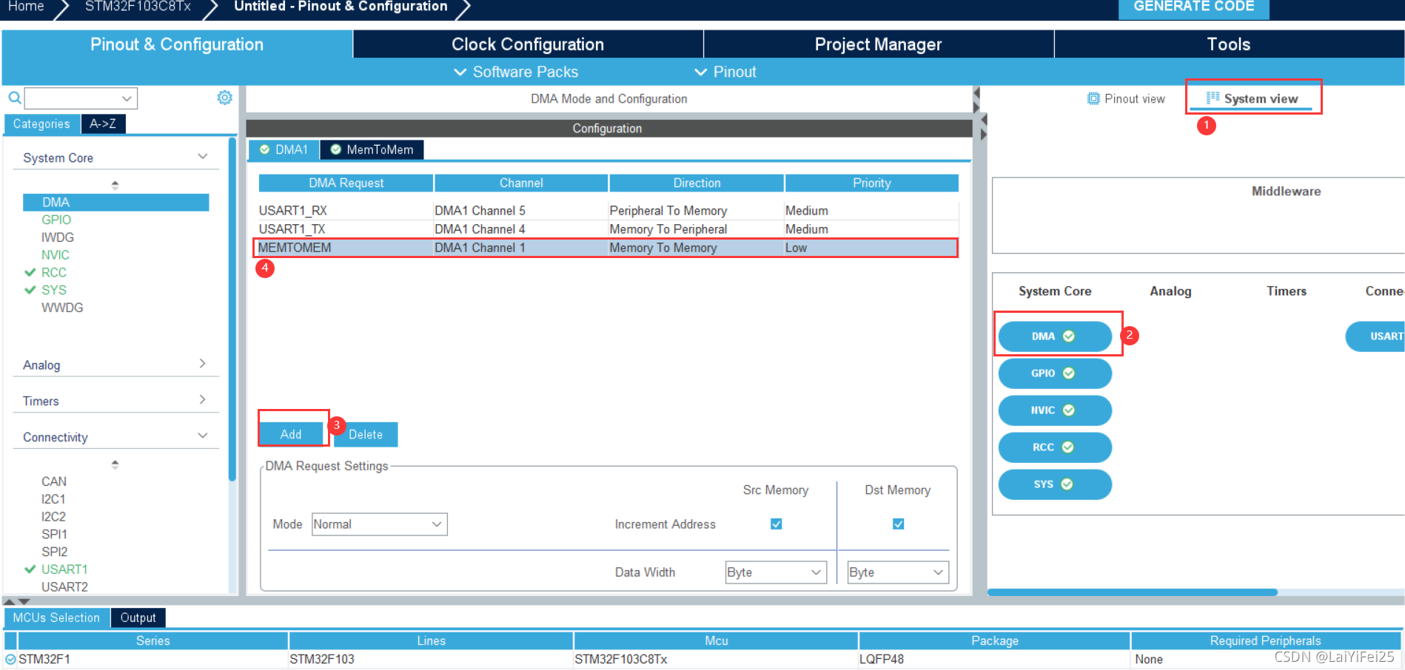Select the USART1_TX DMA request row
Screen dimensions: 1405x670
click(x=608, y=229)
